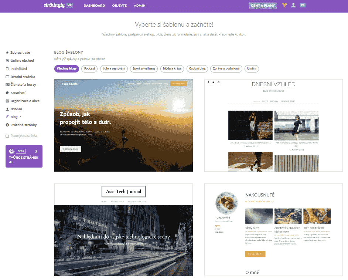Open Online obchod category
The width and height of the screenshot is (348, 280).
coord(22,60)
